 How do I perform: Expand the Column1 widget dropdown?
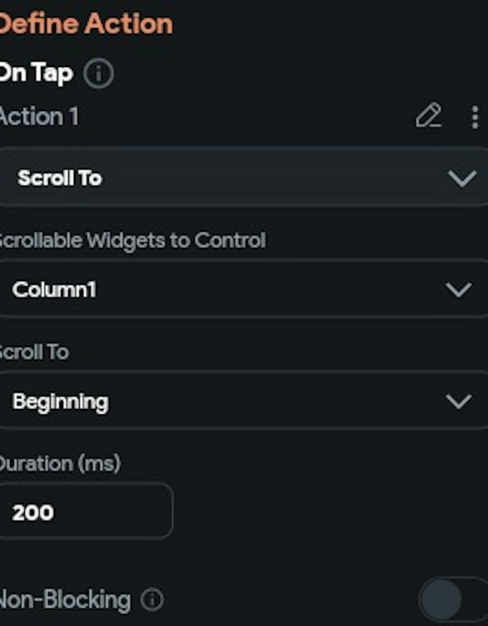coord(244,290)
